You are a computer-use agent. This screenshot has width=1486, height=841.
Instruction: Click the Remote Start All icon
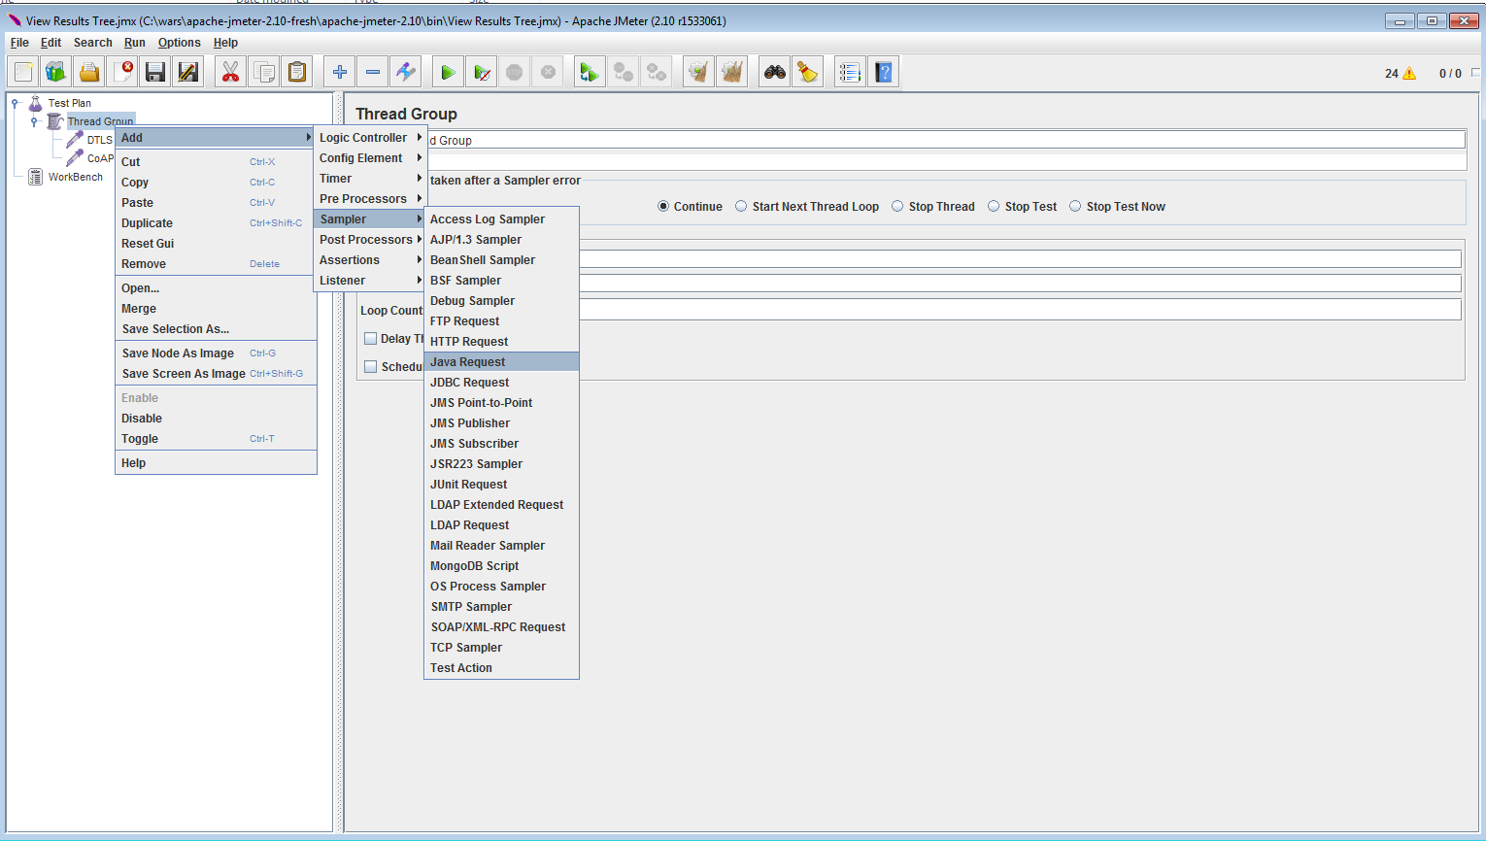(x=590, y=72)
